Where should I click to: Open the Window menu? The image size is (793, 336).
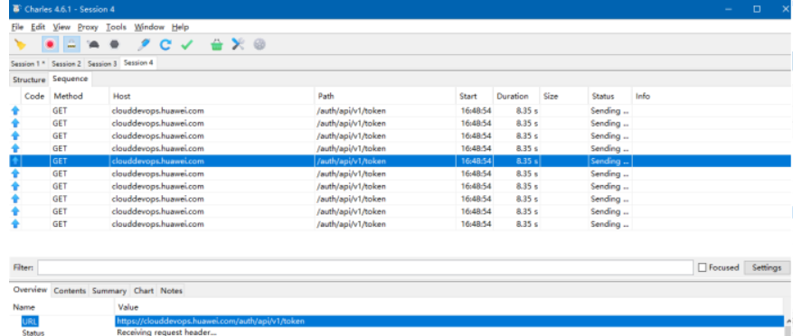(x=149, y=27)
